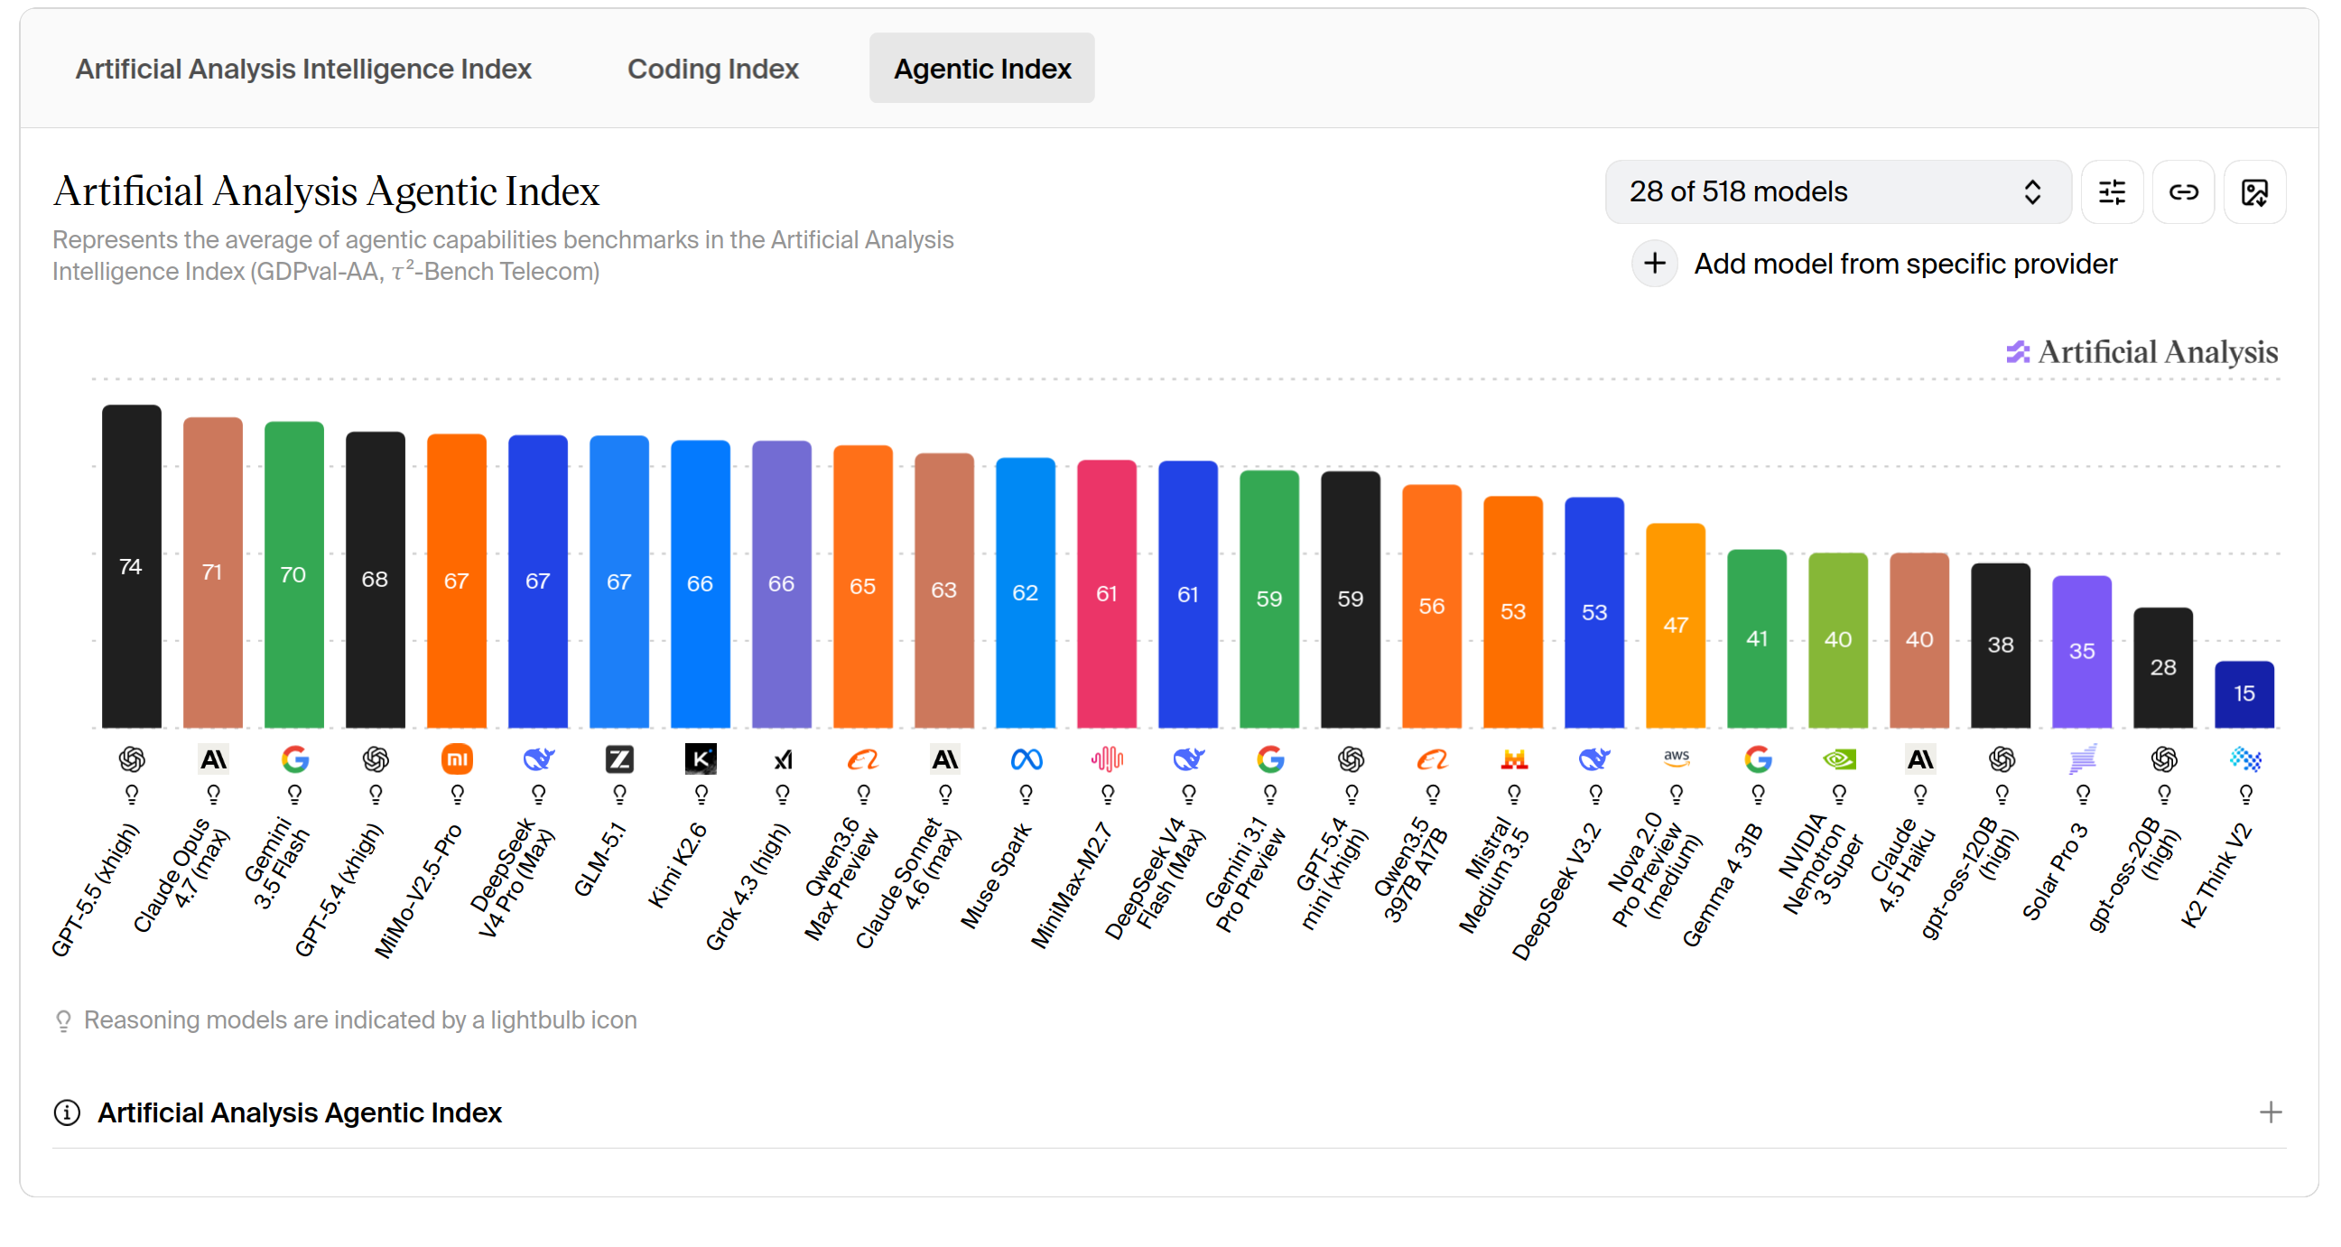The height and width of the screenshot is (1247, 2341).
Task: Click the Xiaomi logo under MiMo-V2.5-Pro
Action: coord(457,758)
